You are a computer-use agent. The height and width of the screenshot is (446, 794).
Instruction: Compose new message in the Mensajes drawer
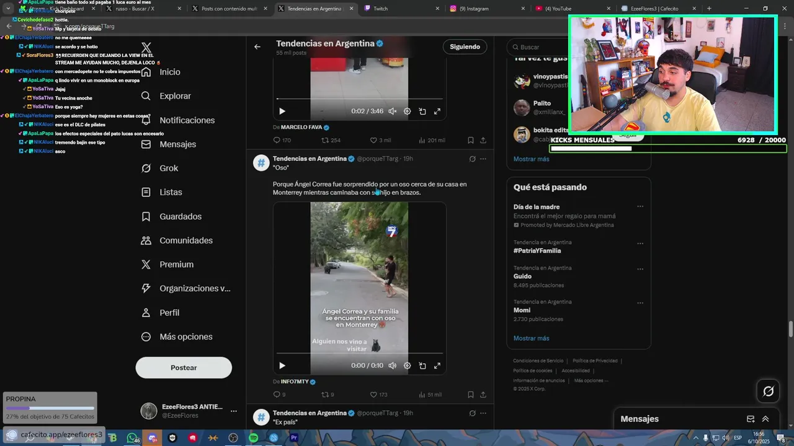pyautogui.click(x=751, y=419)
